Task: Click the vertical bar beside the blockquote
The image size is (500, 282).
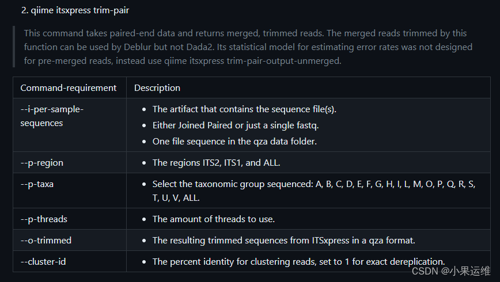Action: coord(13,47)
